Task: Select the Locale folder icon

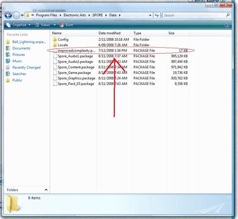Action: pos(55,45)
